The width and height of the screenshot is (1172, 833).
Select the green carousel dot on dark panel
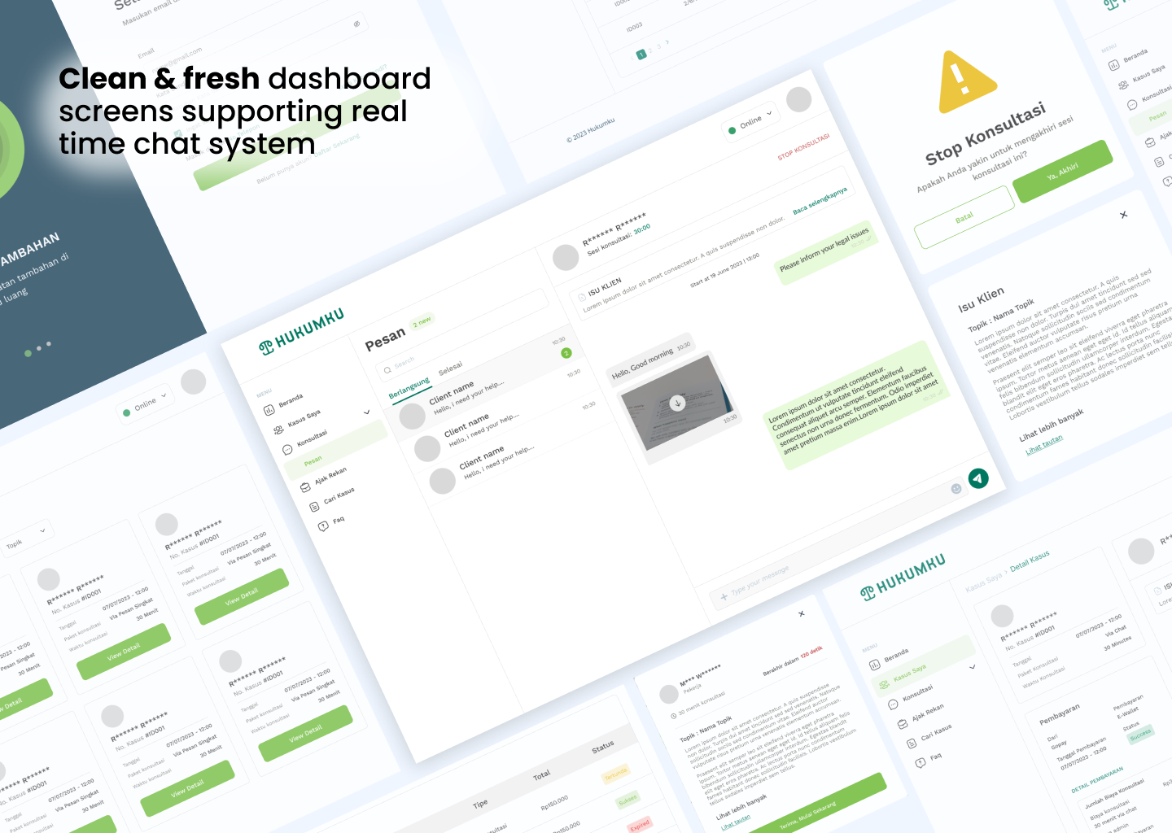tap(28, 353)
